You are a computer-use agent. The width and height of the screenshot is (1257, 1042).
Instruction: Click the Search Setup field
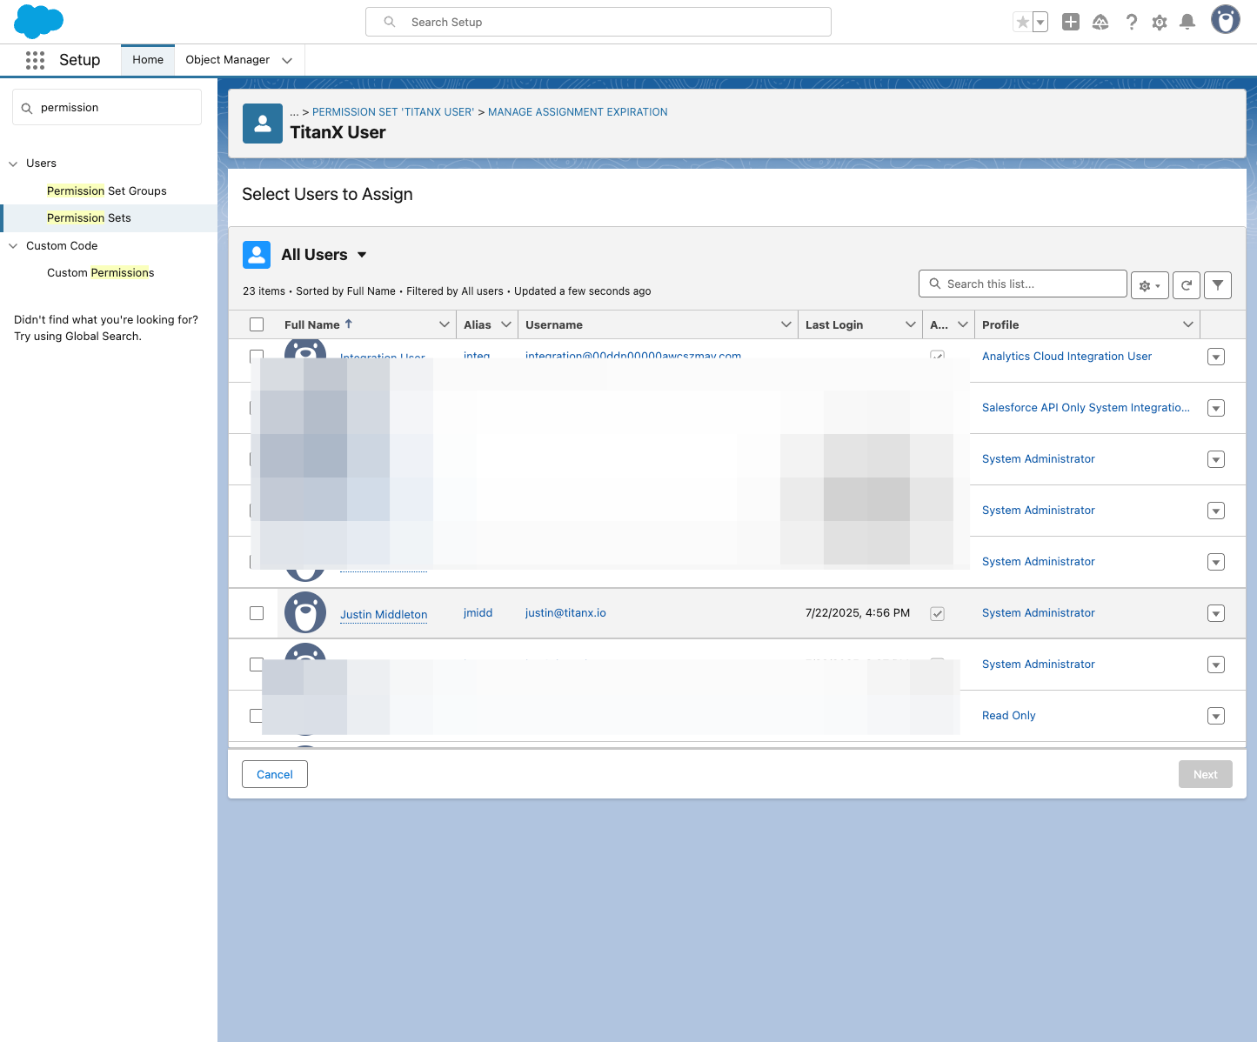[x=598, y=22]
